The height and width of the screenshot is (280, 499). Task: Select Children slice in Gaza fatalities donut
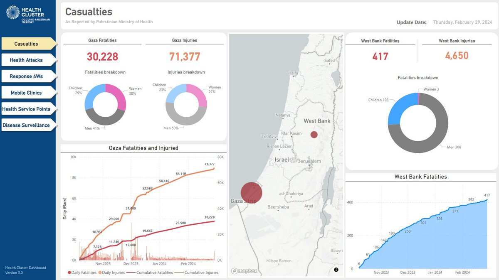pyautogui.click(x=92, y=95)
